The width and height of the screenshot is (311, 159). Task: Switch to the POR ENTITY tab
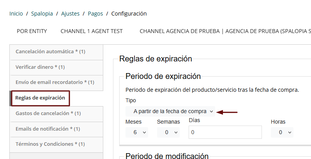(32, 31)
